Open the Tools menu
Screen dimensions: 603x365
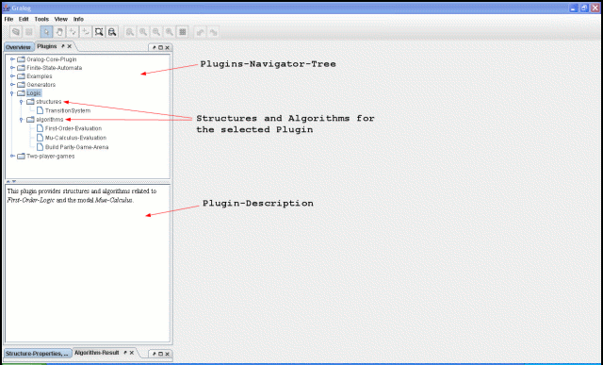click(41, 19)
